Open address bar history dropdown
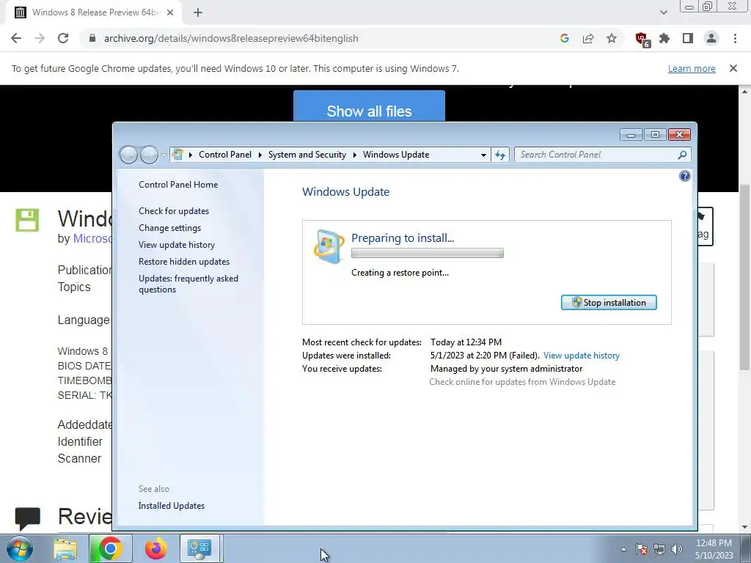Screen dimensions: 751x563 (483, 155)
